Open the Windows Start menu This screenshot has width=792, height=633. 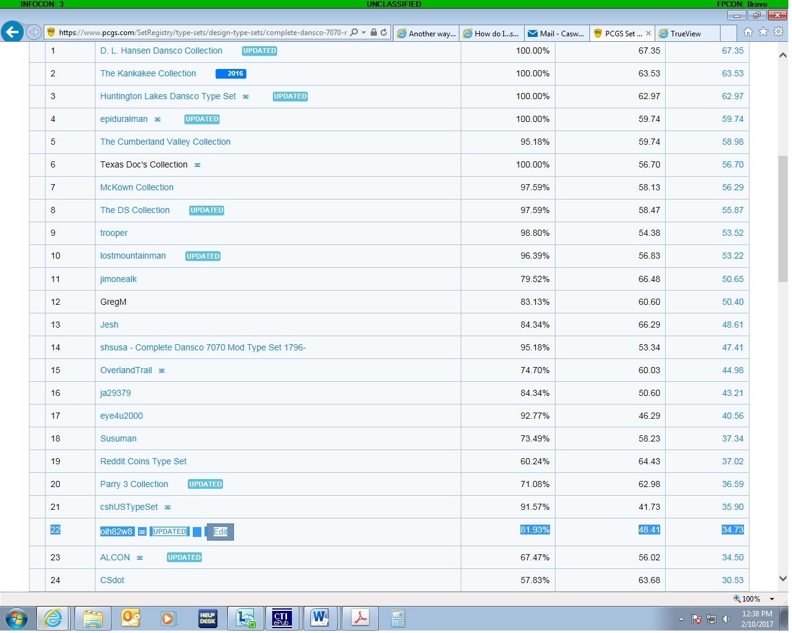coord(17,618)
